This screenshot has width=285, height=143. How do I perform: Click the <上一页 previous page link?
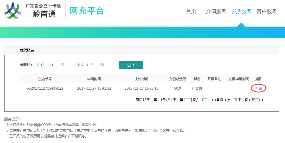pyautogui.click(x=231, y=100)
